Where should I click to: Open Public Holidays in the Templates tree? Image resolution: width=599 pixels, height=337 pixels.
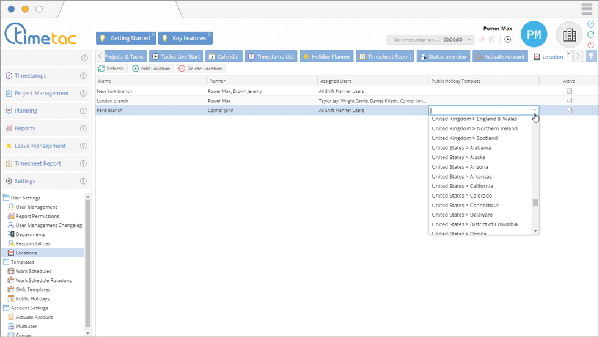(x=32, y=299)
